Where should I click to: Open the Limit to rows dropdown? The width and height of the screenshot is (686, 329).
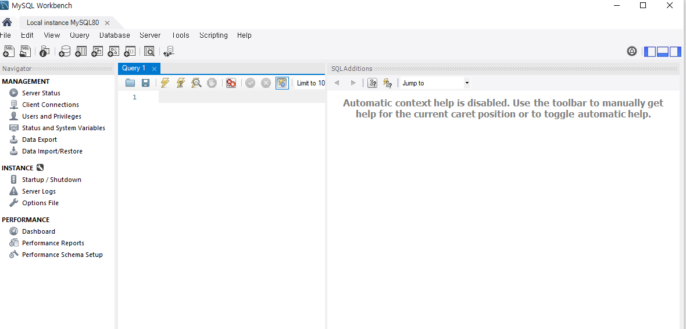(x=310, y=83)
